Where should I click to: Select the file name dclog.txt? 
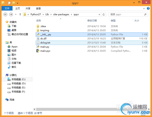pyautogui.click(x=45, y=43)
